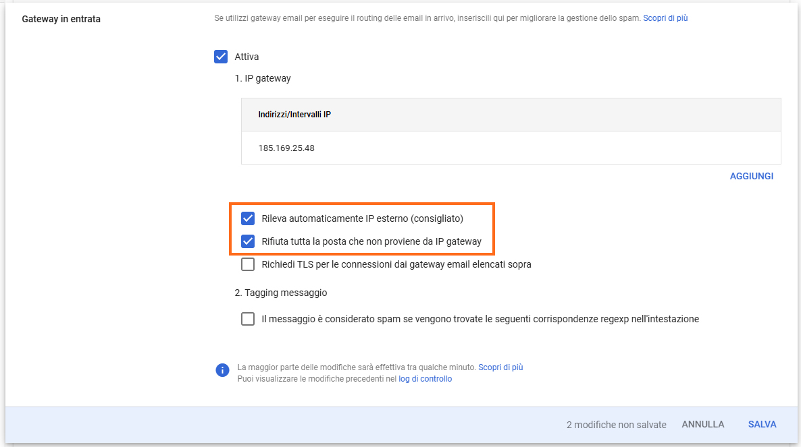Click SALVA to save changes

coord(762,424)
